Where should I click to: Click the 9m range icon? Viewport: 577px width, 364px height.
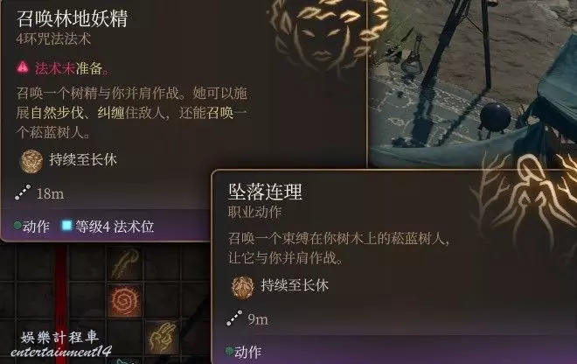click(234, 318)
